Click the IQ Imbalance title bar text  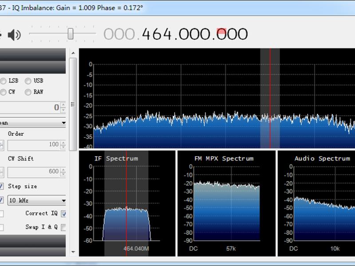click(x=77, y=8)
